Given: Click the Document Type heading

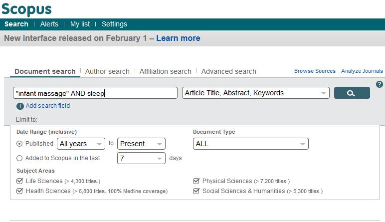Looking at the screenshot, I should tap(214, 132).
